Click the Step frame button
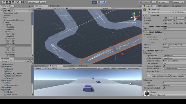Image resolution: width=186 pixels, height=104 pixels. click(x=103, y=2)
